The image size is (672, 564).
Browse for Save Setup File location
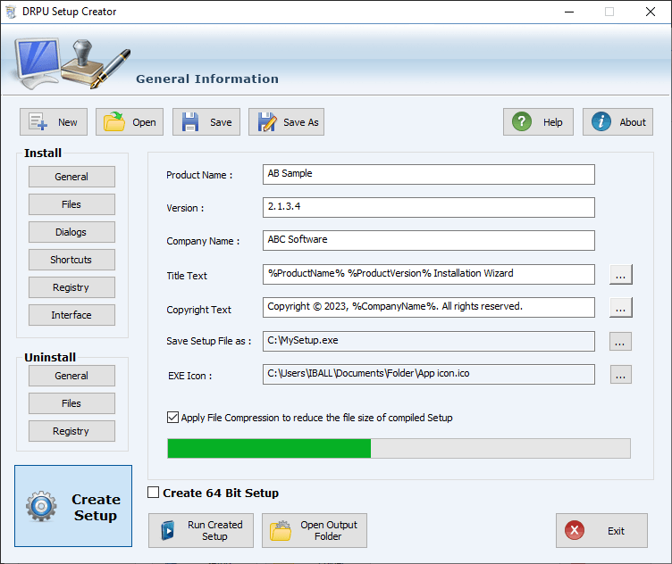coord(620,341)
